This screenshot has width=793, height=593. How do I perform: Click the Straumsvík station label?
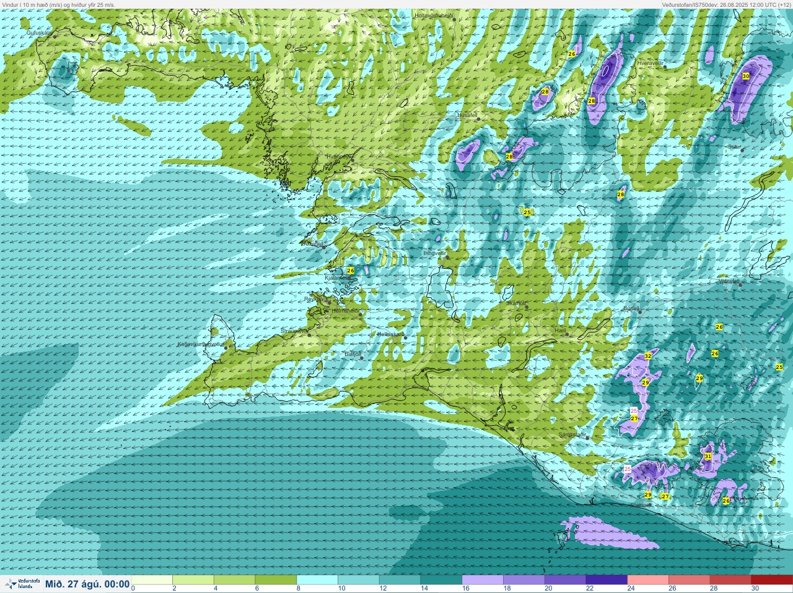click(x=294, y=331)
